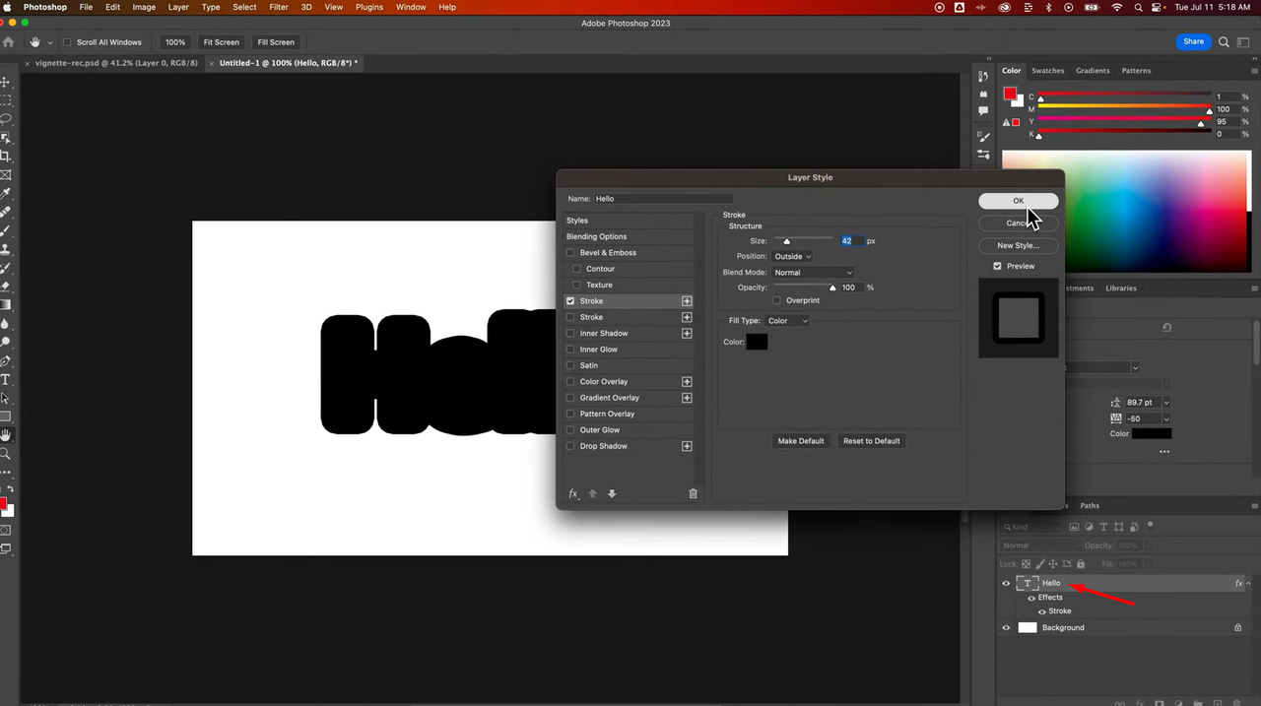Toggle the Overprint checkbox
1261x706 pixels.
coord(777,300)
